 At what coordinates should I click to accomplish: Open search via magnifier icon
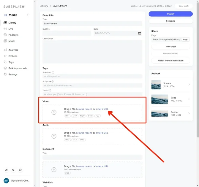[x=13, y=170]
